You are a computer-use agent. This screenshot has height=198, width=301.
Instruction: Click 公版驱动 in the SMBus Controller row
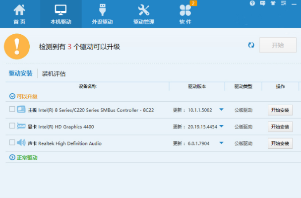pyautogui.click(x=243, y=110)
